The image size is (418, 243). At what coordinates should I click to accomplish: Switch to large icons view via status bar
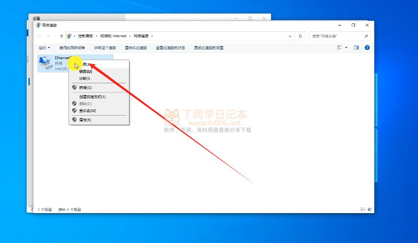coord(370,209)
